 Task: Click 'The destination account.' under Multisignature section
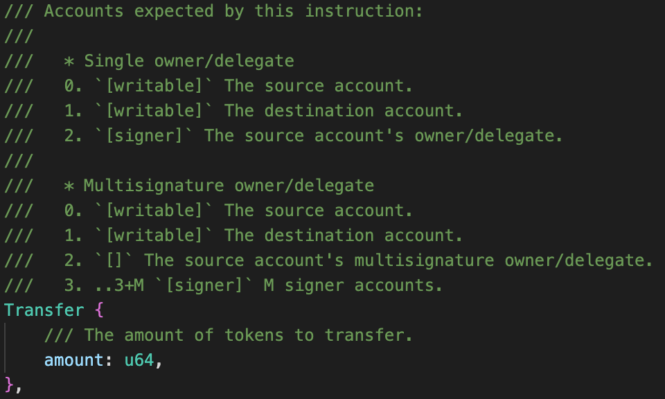[x=343, y=236]
